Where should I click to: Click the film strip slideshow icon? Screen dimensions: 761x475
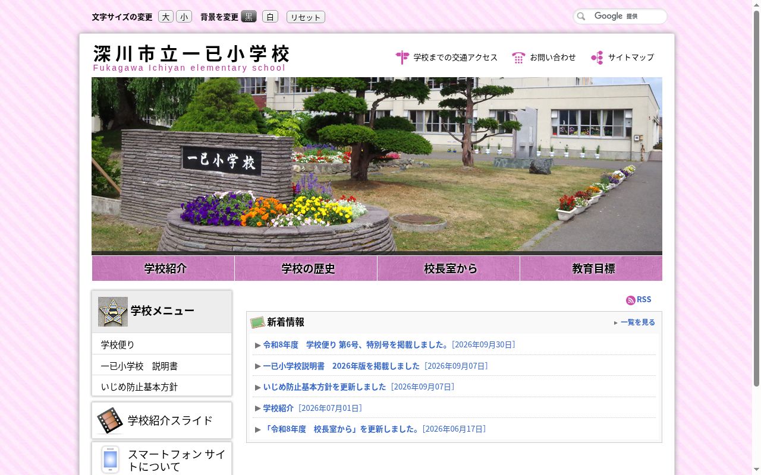[x=110, y=420]
